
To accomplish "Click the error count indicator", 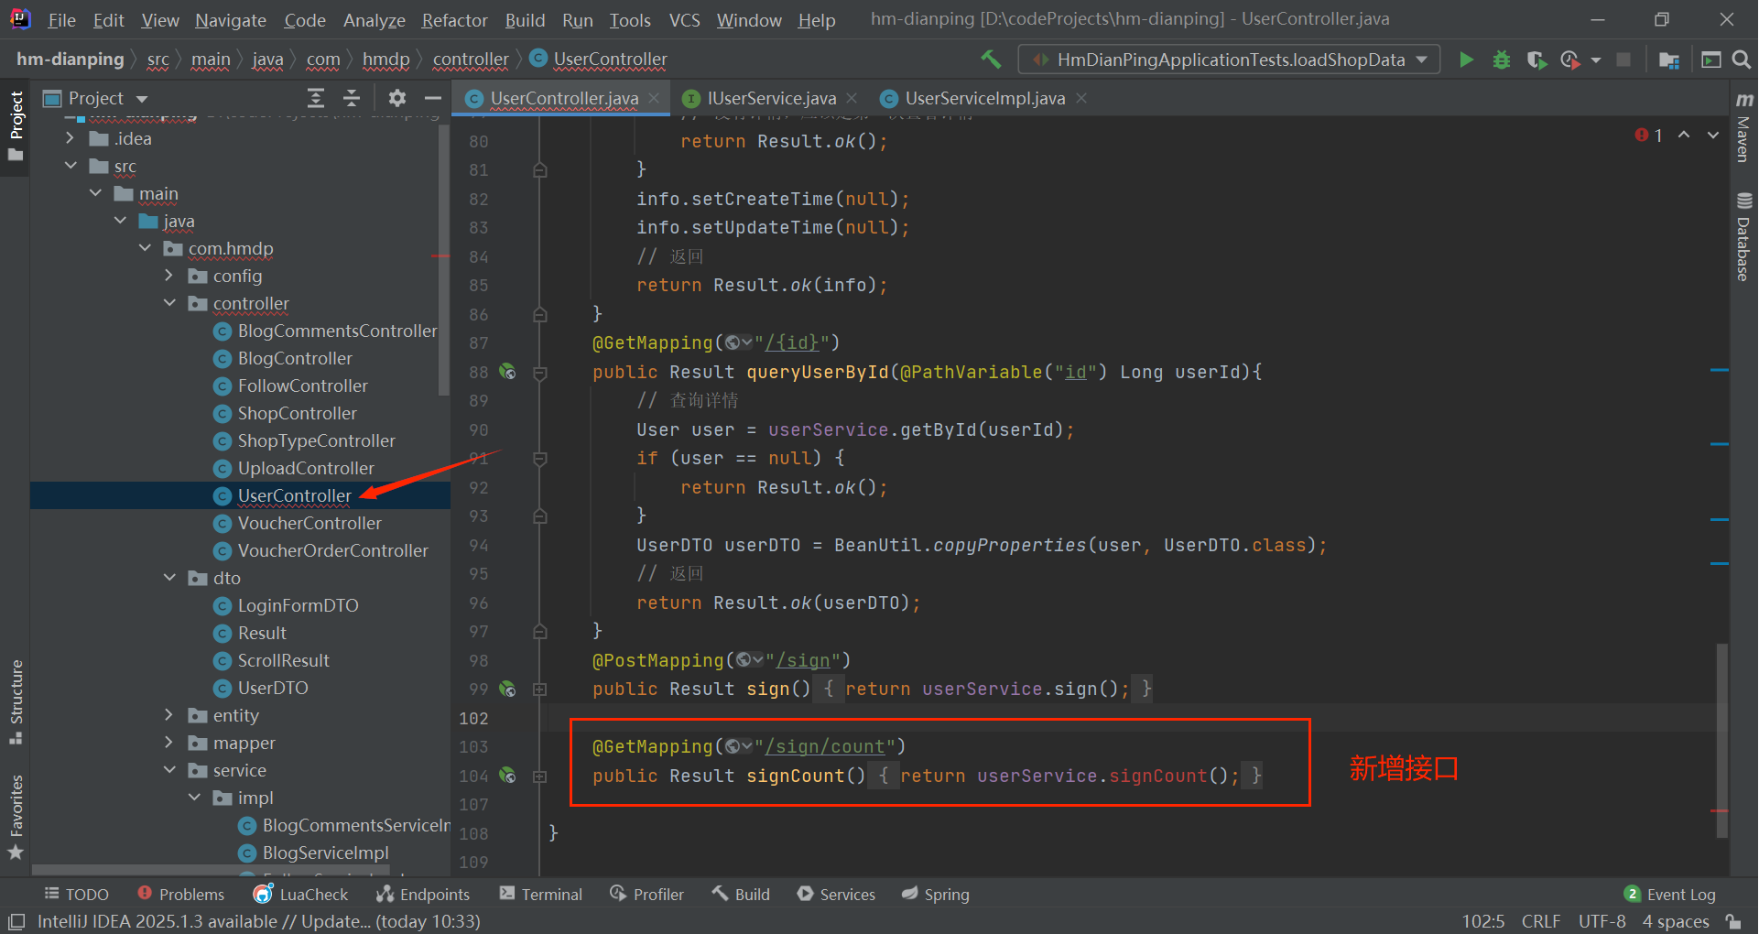I will pos(1648,135).
